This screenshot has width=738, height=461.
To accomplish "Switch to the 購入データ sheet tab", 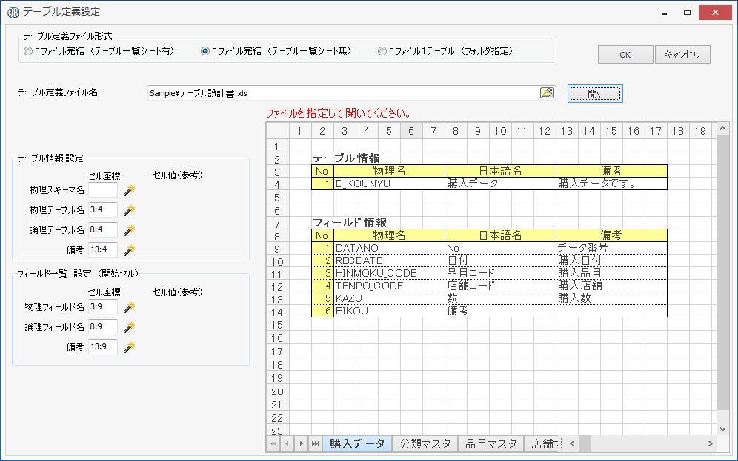I will coord(357,443).
